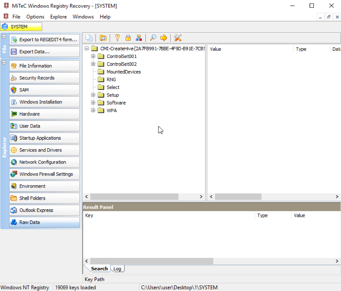Switch to the Search tab

click(x=99, y=269)
